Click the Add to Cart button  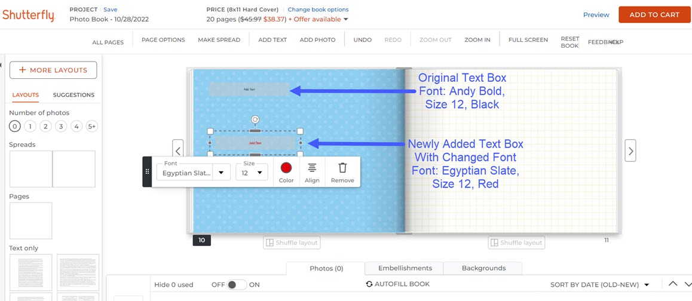654,15
